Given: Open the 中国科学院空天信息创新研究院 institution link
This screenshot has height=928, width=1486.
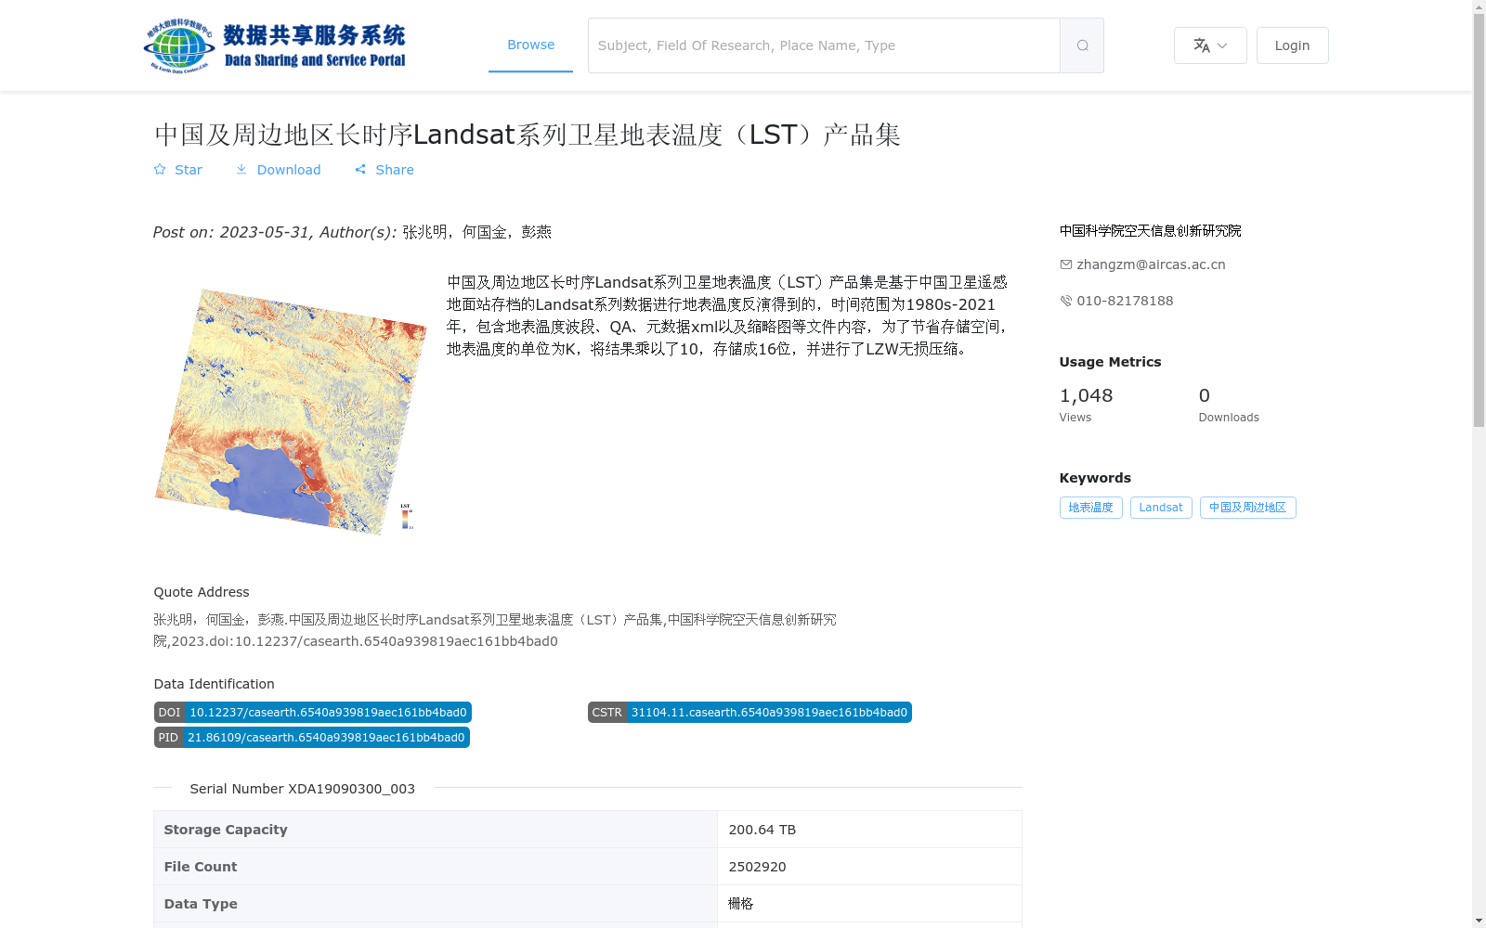Looking at the screenshot, I should point(1150,231).
